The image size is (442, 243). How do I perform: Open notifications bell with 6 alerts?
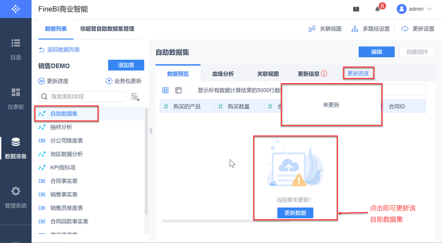378,9
